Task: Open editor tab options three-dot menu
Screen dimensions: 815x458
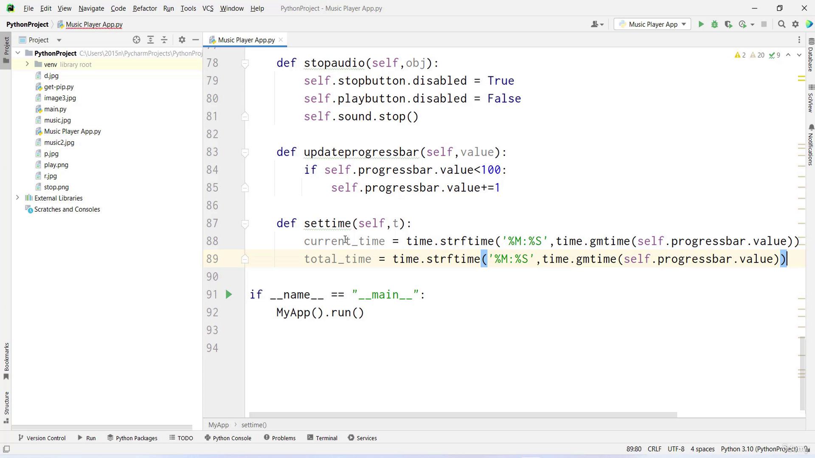Action: 799,40
